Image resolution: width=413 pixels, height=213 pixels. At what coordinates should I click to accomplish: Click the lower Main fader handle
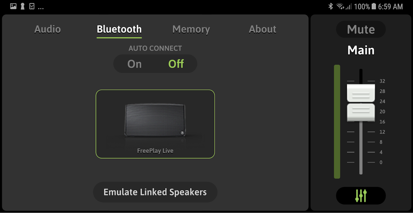click(361, 113)
